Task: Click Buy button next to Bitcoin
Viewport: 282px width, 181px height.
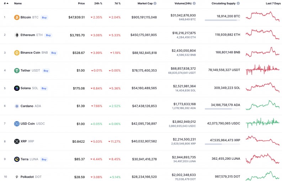Action: 44,18
